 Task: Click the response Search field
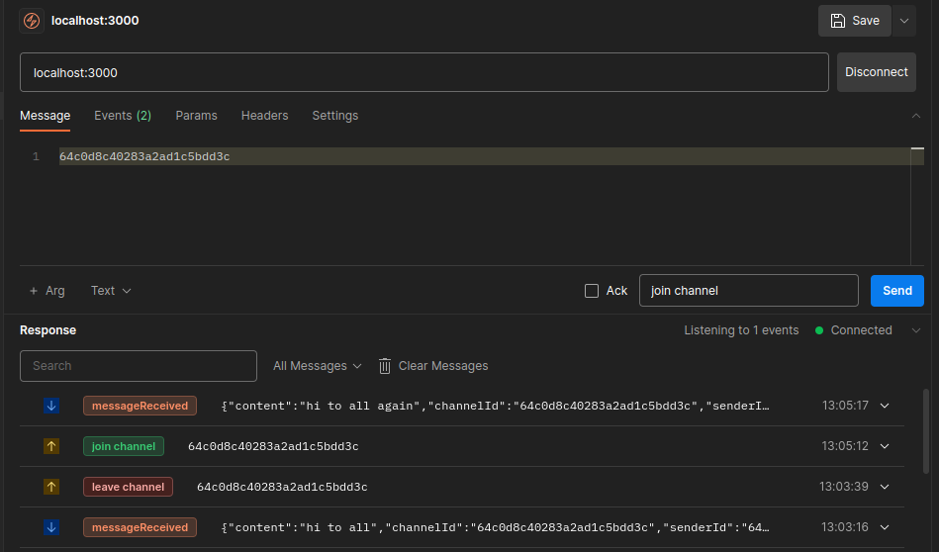(139, 366)
